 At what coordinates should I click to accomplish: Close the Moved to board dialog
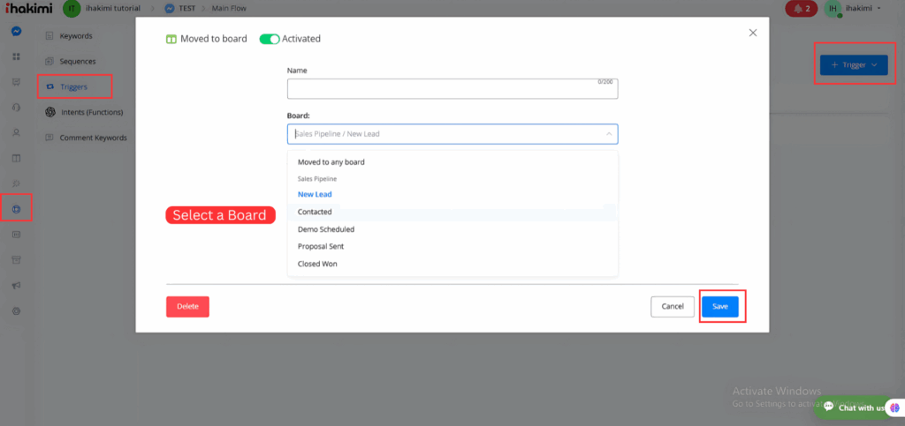click(753, 33)
